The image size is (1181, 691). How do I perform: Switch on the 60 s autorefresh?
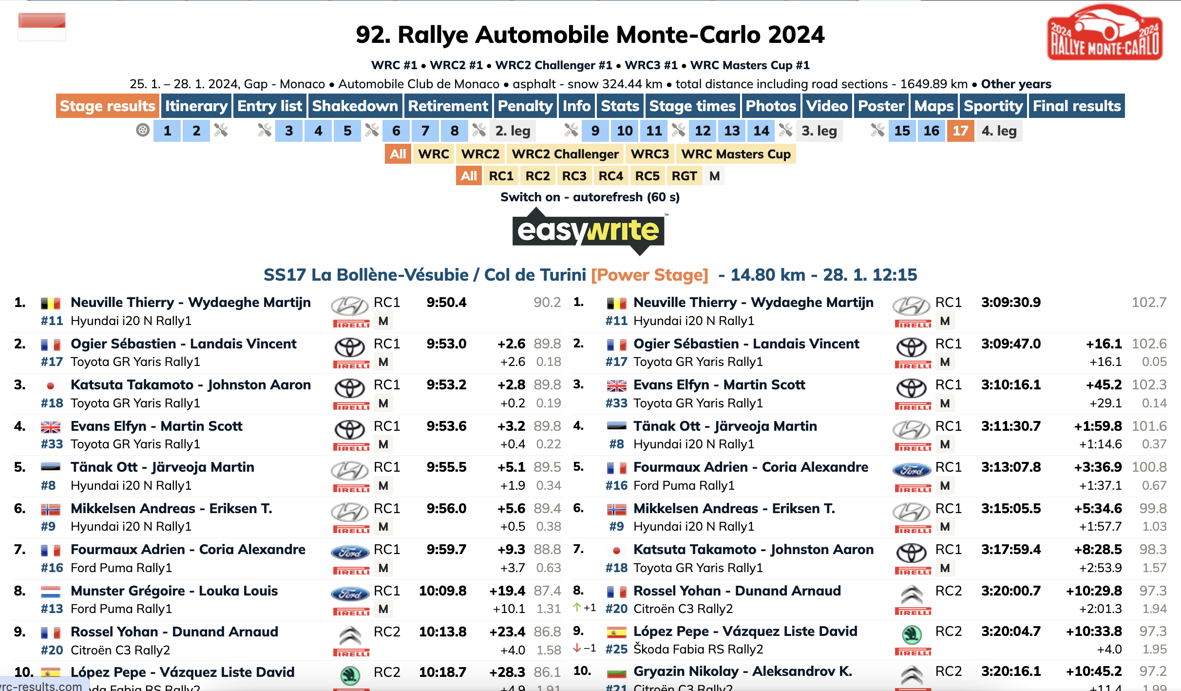pyautogui.click(x=590, y=197)
